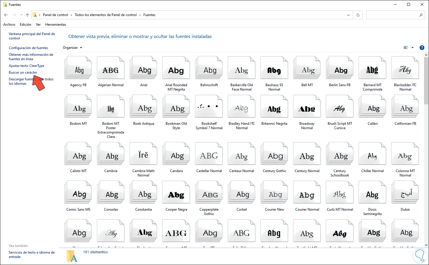
Task: Select the Cambria Math Normal font icon
Action: click(143, 154)
